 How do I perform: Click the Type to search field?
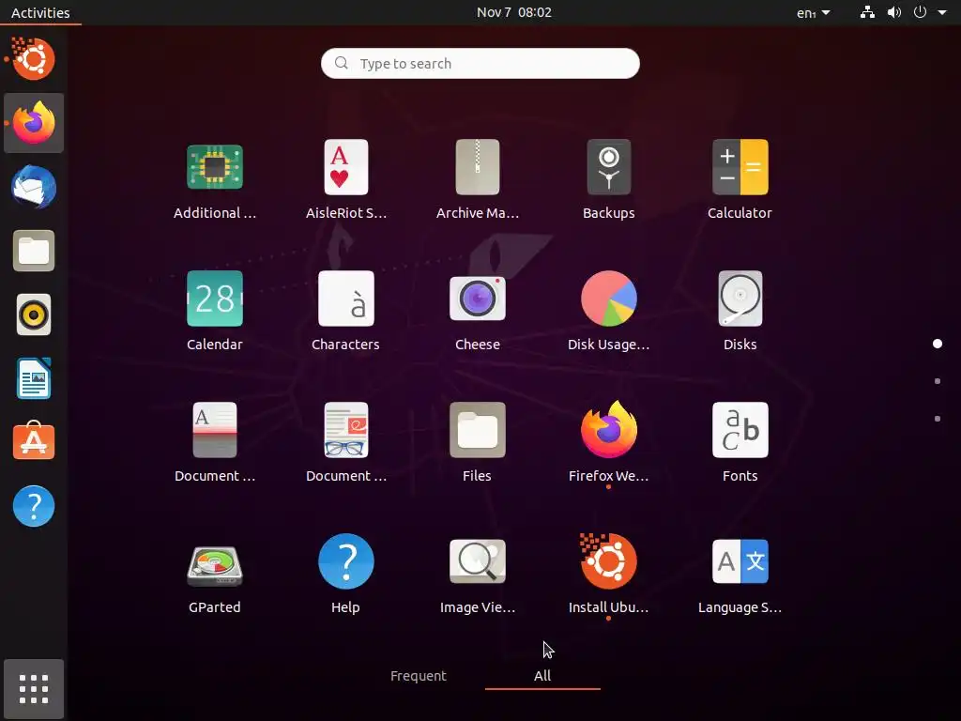click(480, 63)
